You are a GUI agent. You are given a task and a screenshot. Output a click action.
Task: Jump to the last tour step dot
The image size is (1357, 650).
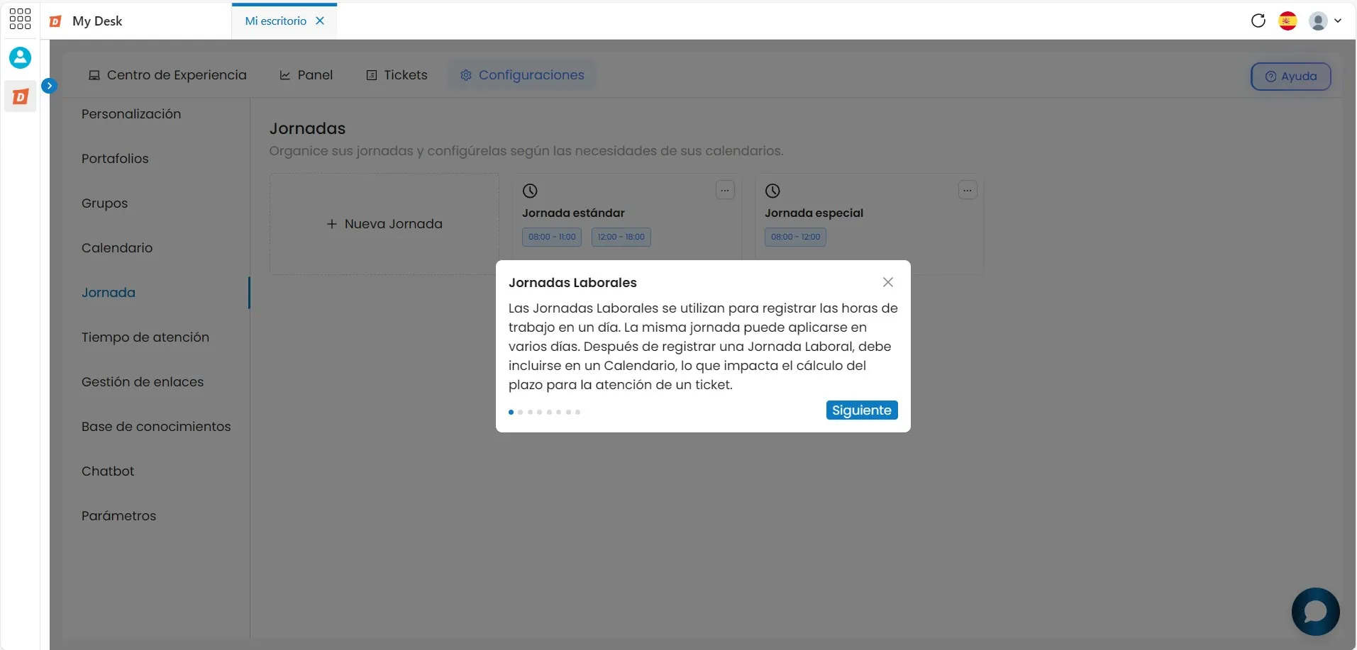point(578,412)
